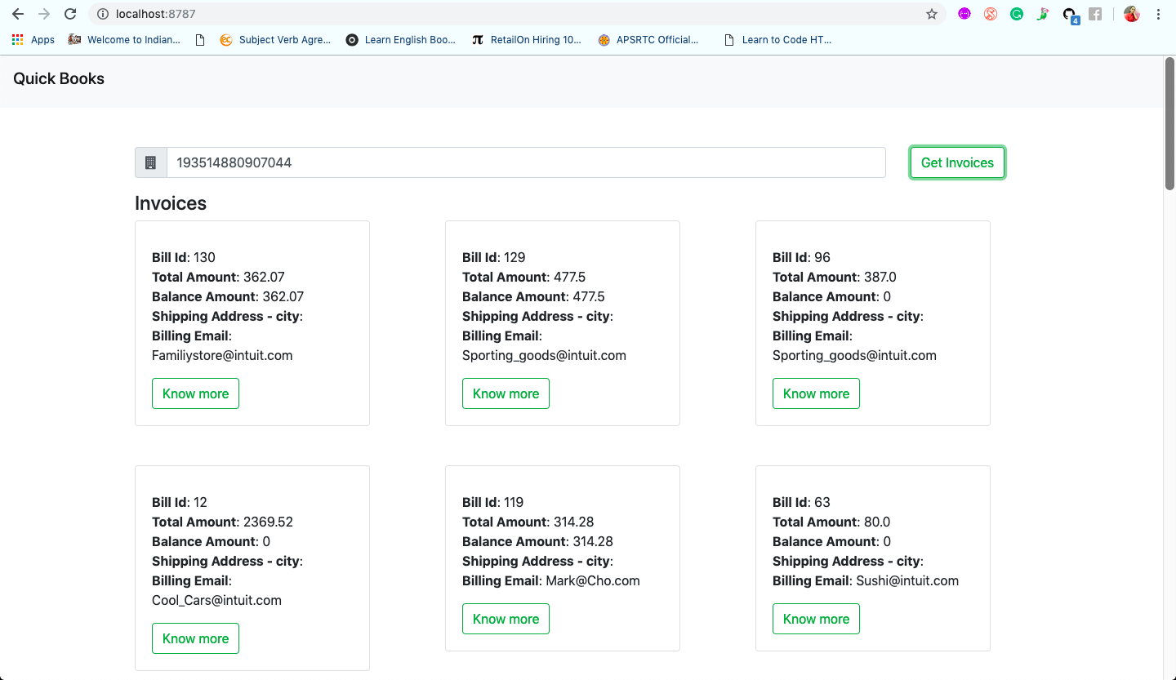Click the browser back arrow
1176x680 pixels.
click(x=18, y=14)
